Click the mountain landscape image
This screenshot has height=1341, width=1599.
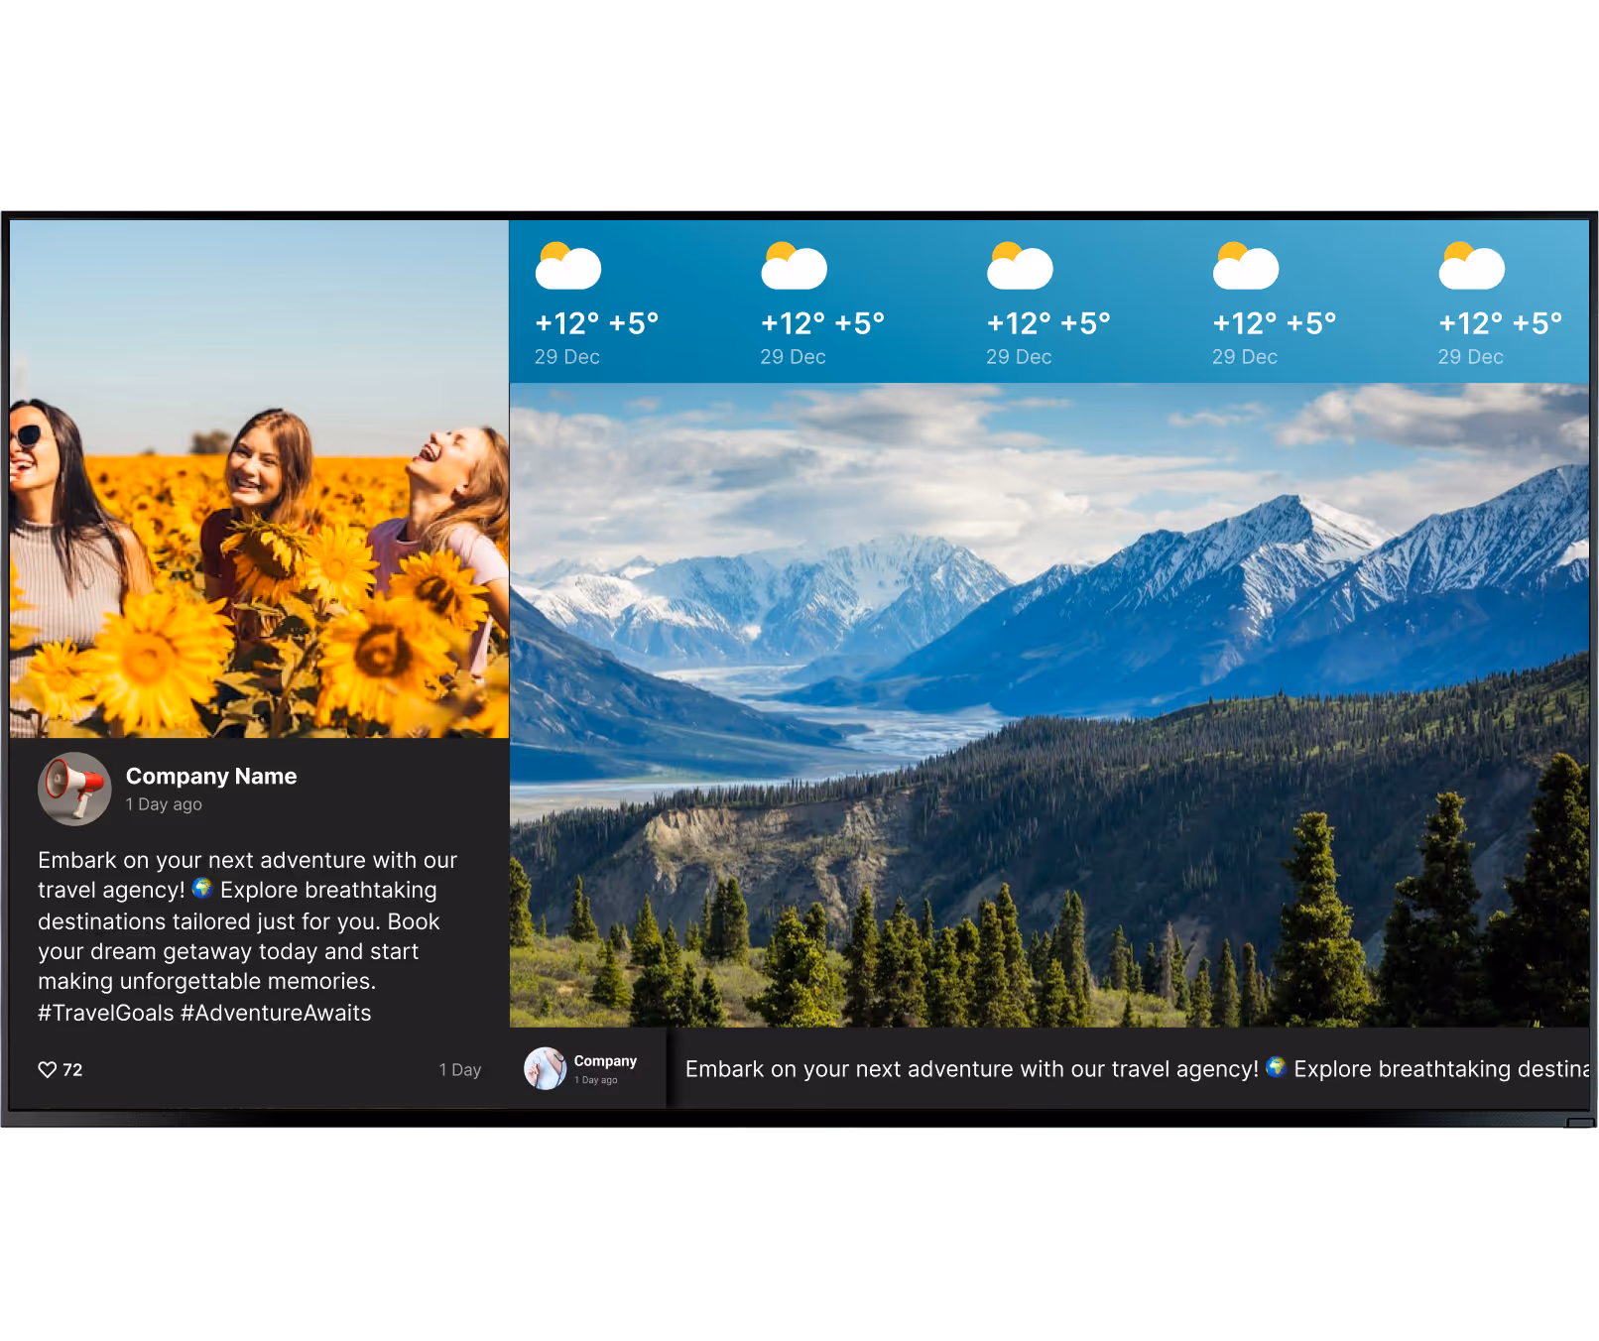coord(1049,705)
